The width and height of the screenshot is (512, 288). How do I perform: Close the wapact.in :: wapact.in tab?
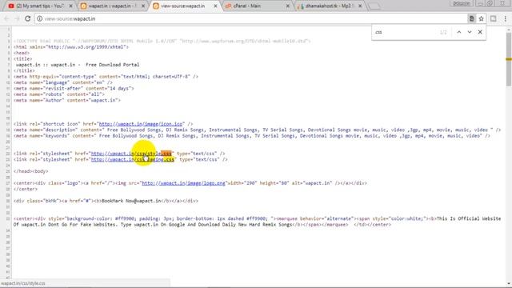point(143,6)
